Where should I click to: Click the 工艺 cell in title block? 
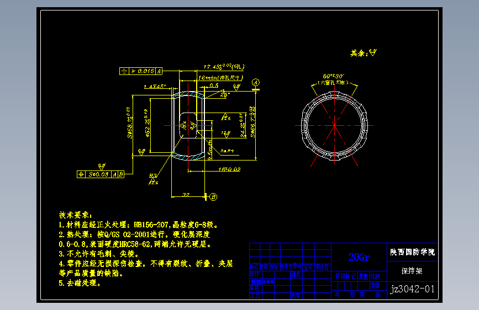(x=255, y=295)
